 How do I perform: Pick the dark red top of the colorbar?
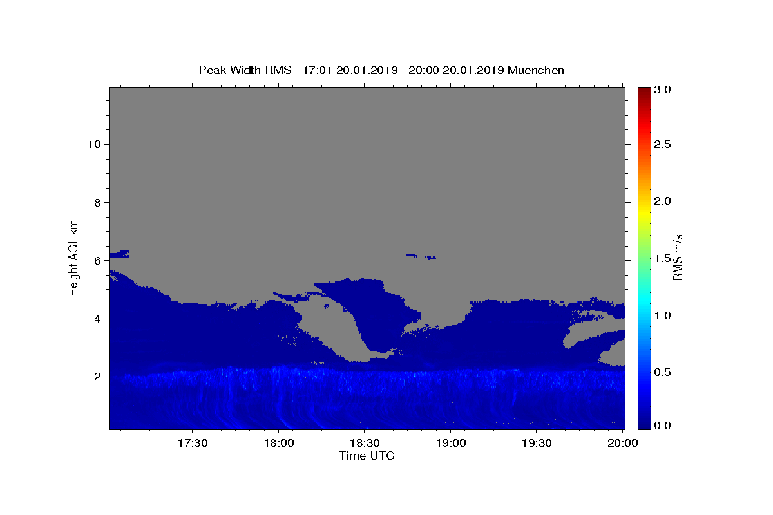[x=644, y=91]
